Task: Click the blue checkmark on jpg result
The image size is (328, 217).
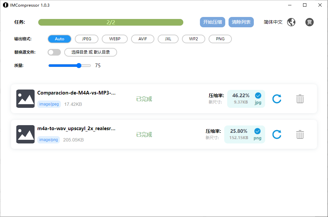Action: pyautogui.click(x=258, y=96)
